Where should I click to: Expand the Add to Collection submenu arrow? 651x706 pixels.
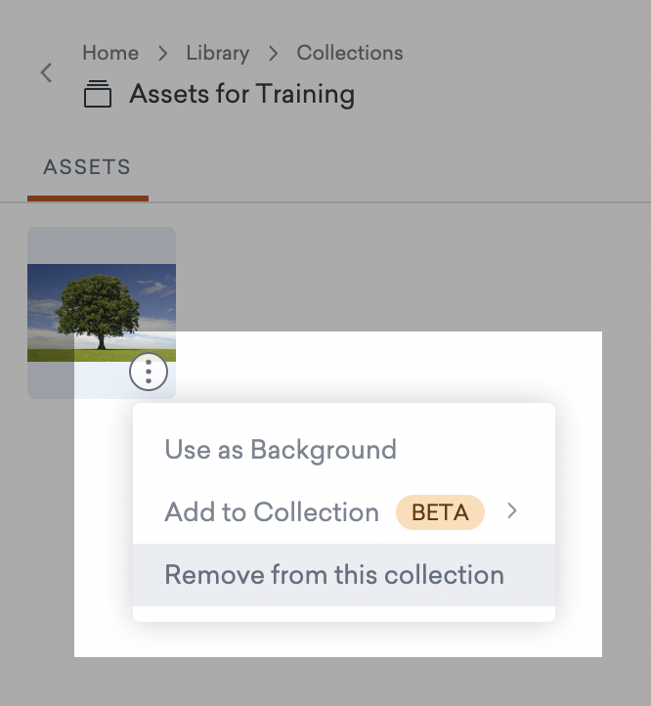coord(512,511)
